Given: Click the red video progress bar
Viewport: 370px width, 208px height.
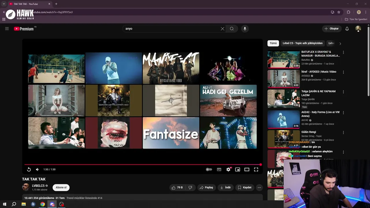Looking at the screenshot, I should (x=143, y=165).
